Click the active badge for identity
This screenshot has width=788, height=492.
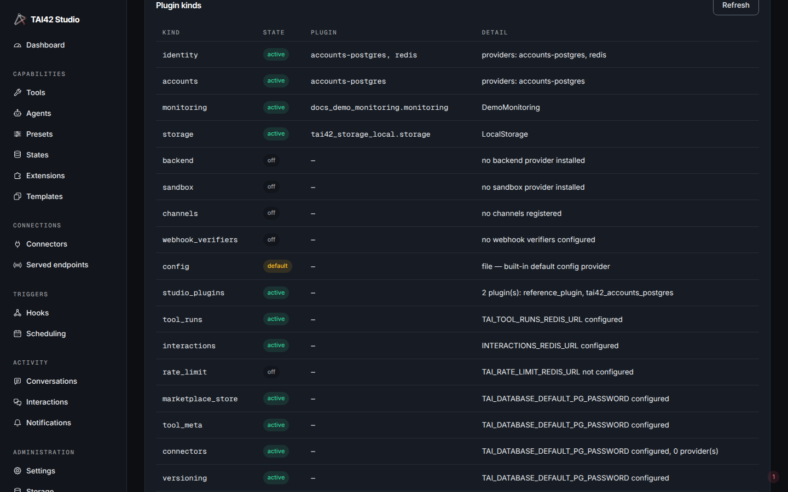click(x=276, y=55)
